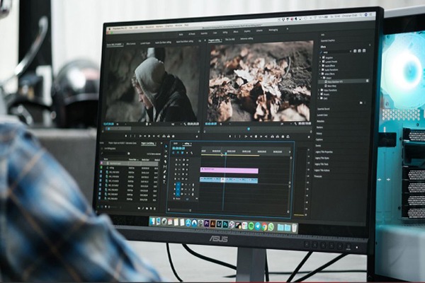Select the Razor tool

[165, 161]
